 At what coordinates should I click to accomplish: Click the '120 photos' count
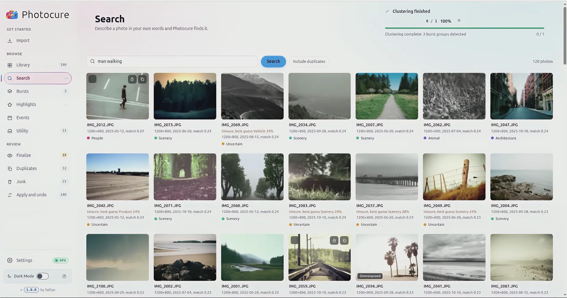point(543,61)
